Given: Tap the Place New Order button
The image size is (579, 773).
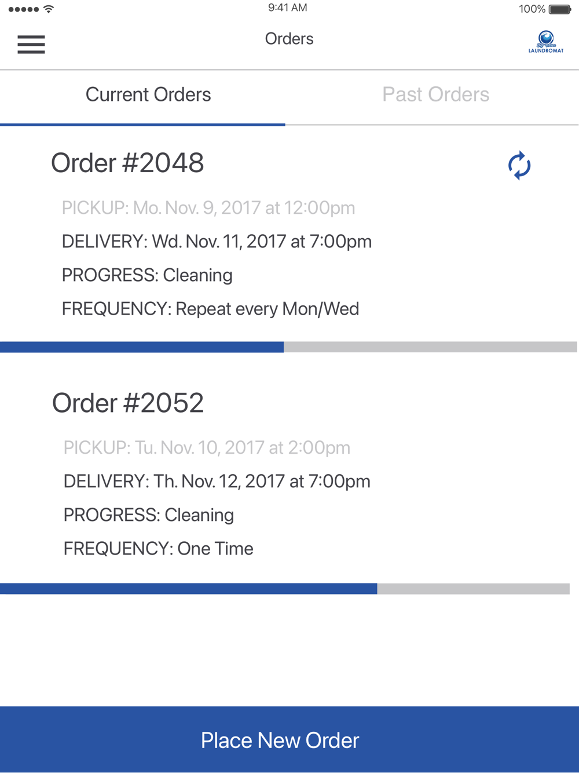Looking at the screenshot, I should (289, 739).
